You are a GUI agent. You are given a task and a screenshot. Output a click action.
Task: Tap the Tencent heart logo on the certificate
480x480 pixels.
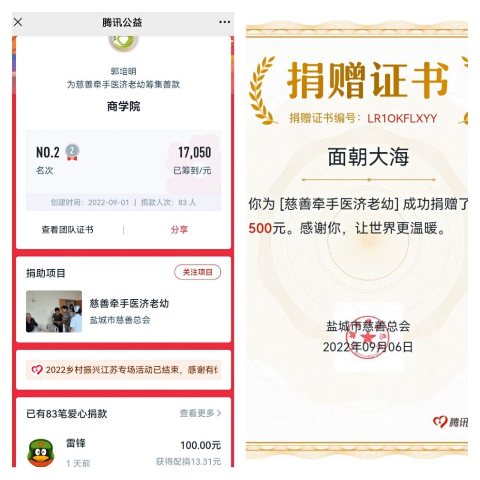click(x=440, y=422)
